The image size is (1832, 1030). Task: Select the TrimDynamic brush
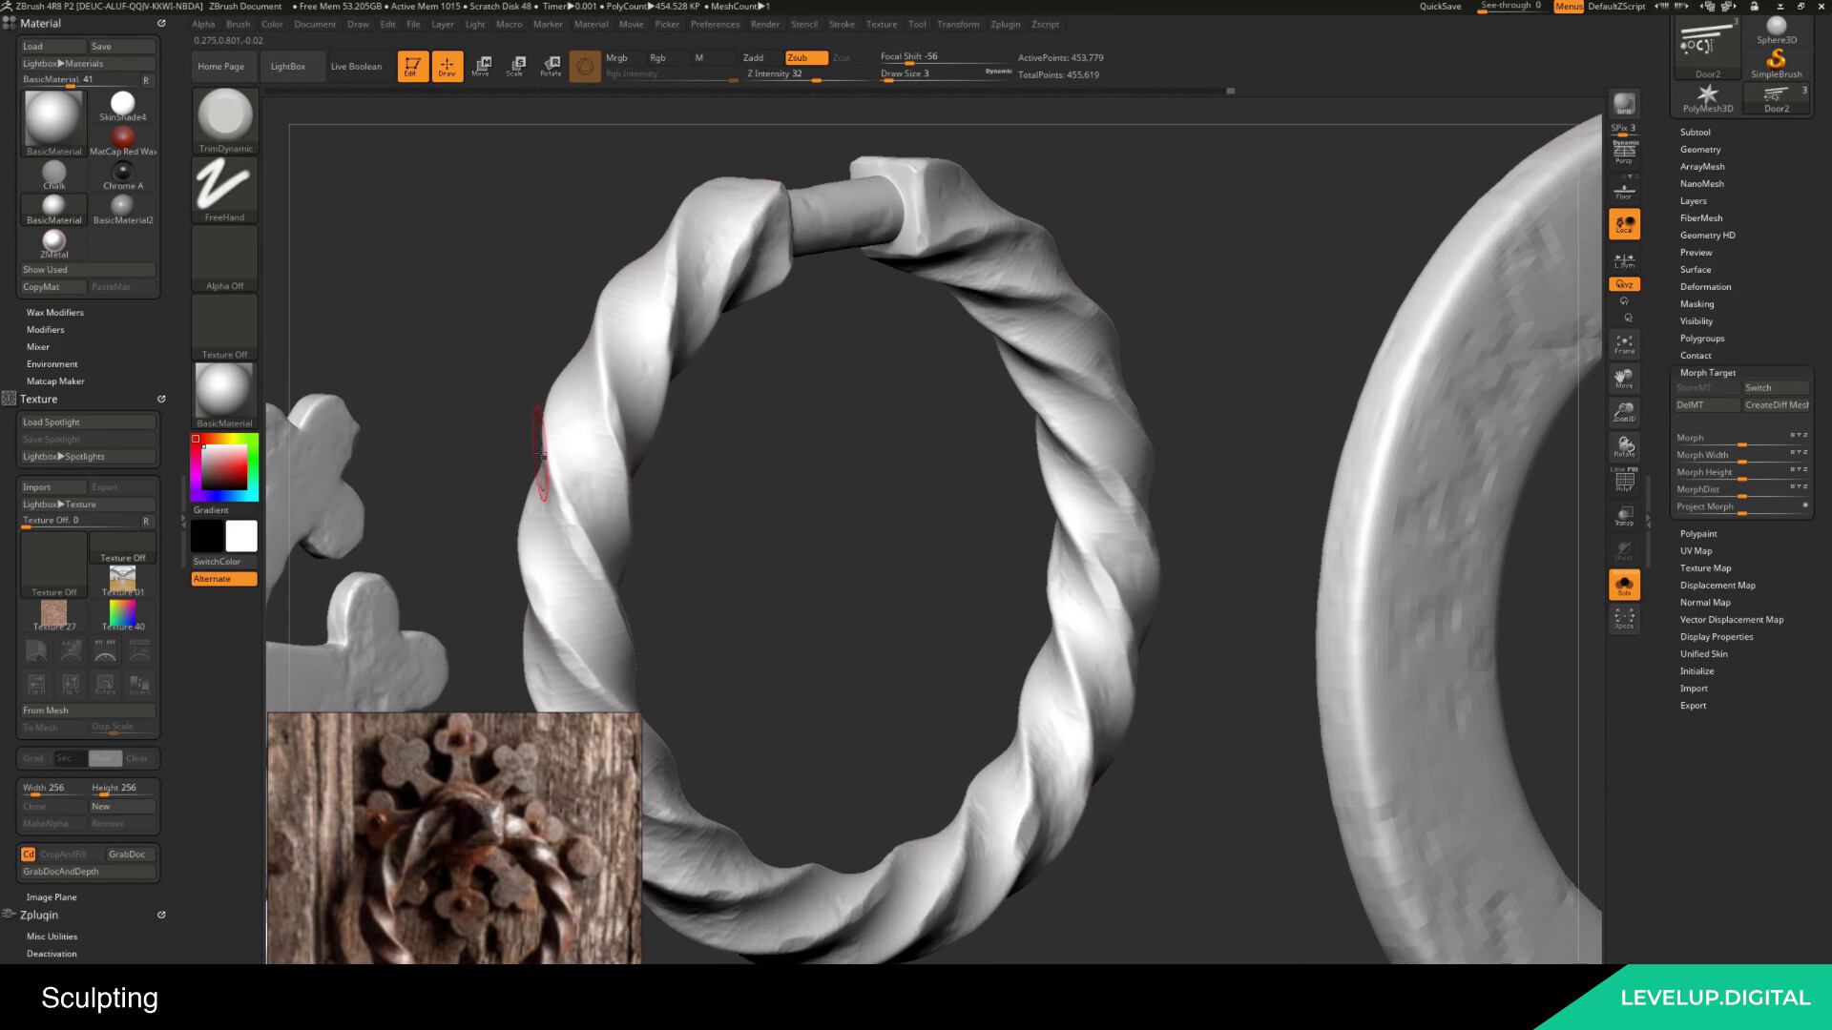coord(223,119)
